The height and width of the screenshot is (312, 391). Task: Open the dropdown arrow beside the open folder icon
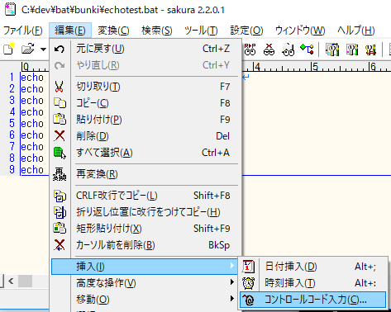[x=43, y=50]
